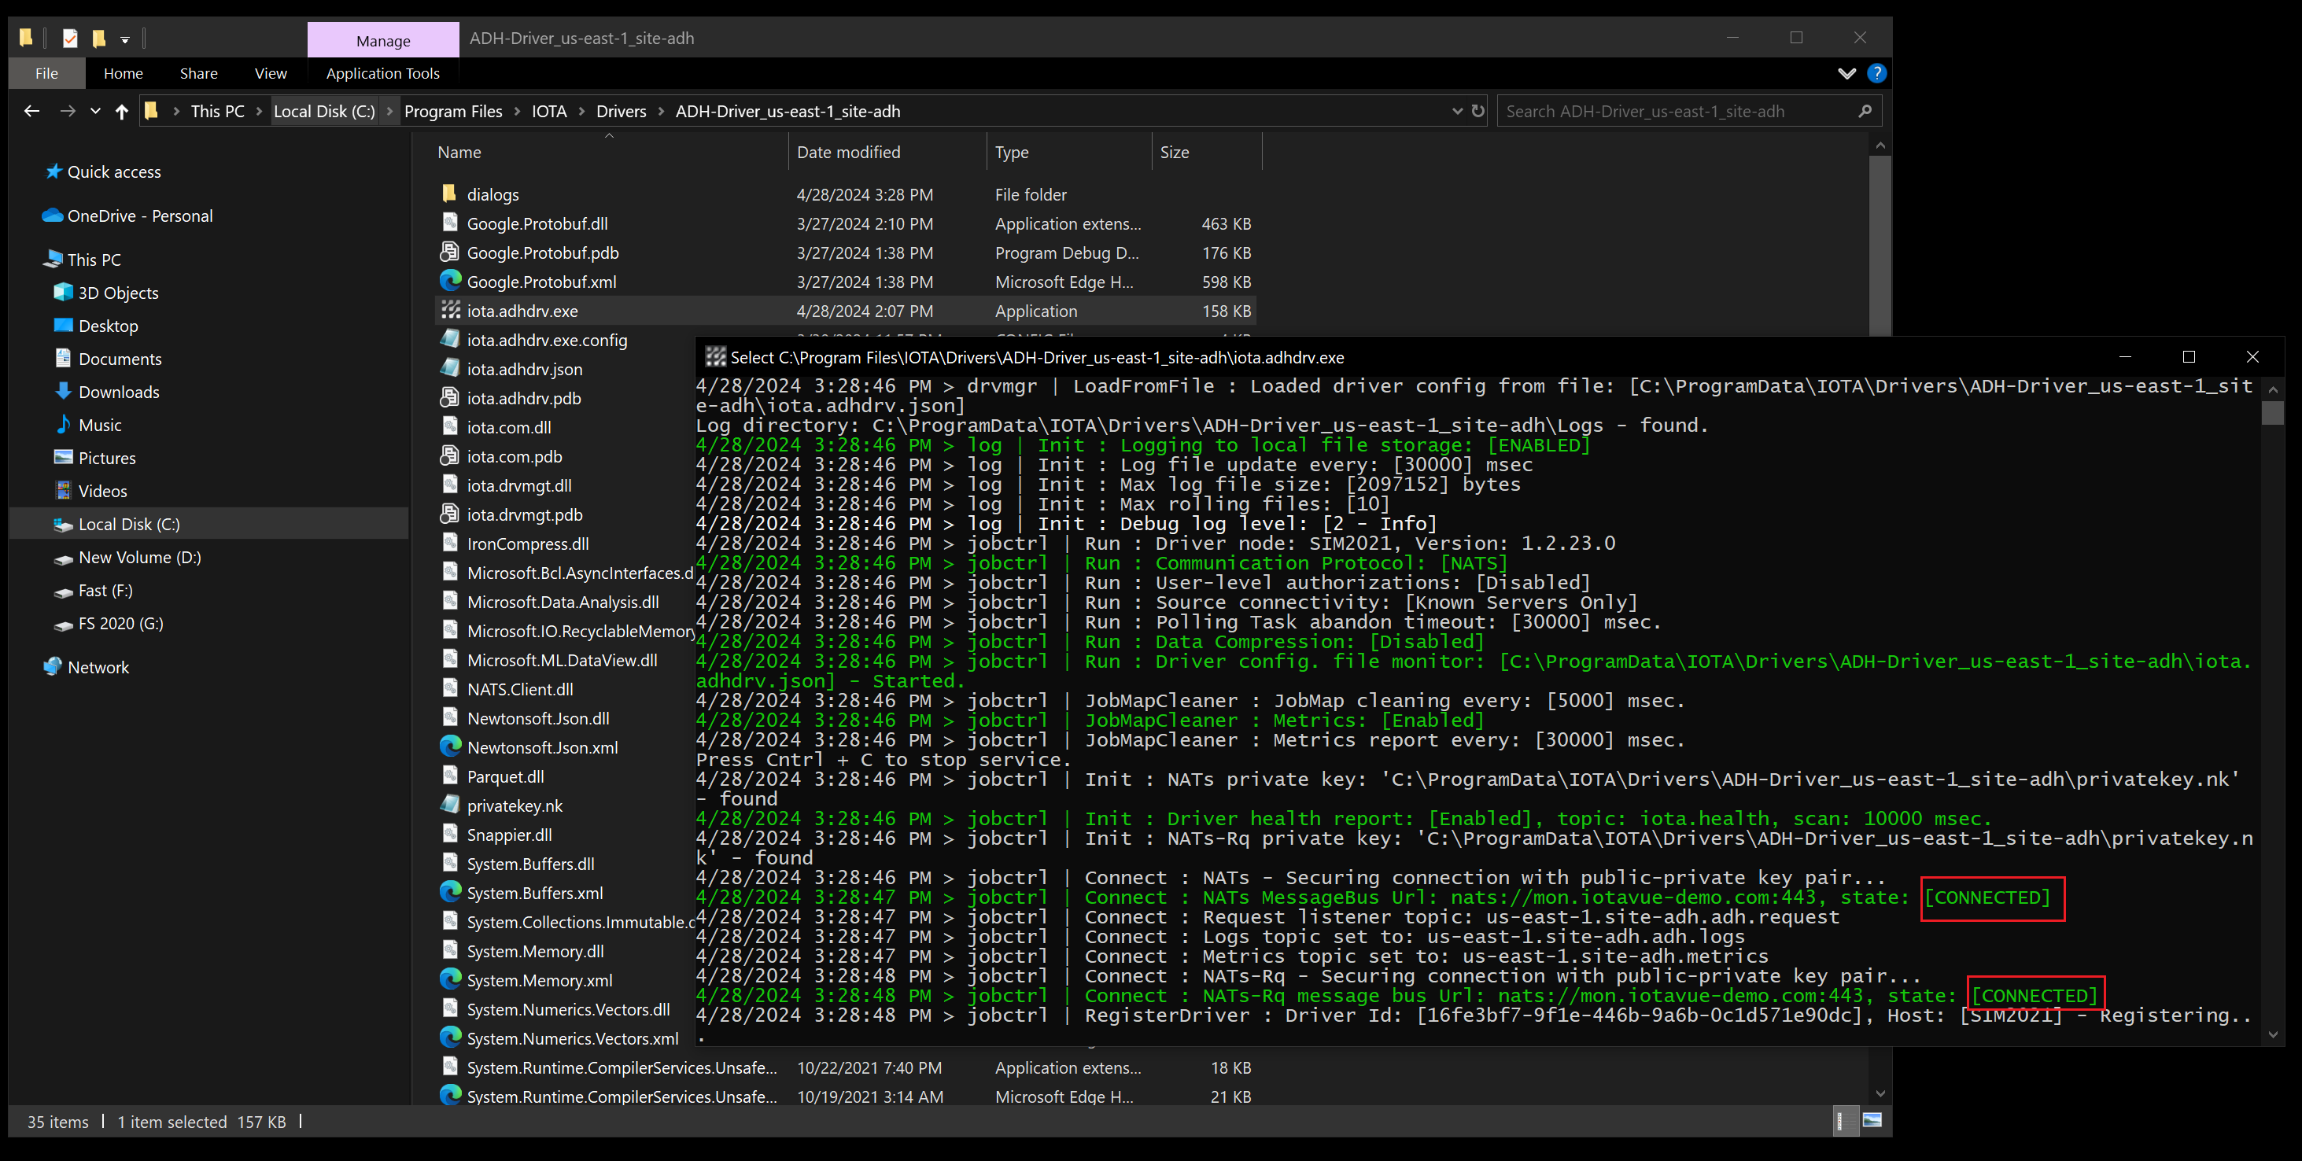2302x1161 pixels.
Task: Click This PC breadcrumb in address bar
Action: point(217,111)
